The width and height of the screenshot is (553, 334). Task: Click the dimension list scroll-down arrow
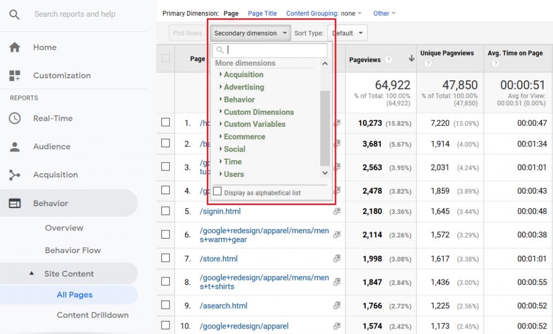(x=325, y=173)
